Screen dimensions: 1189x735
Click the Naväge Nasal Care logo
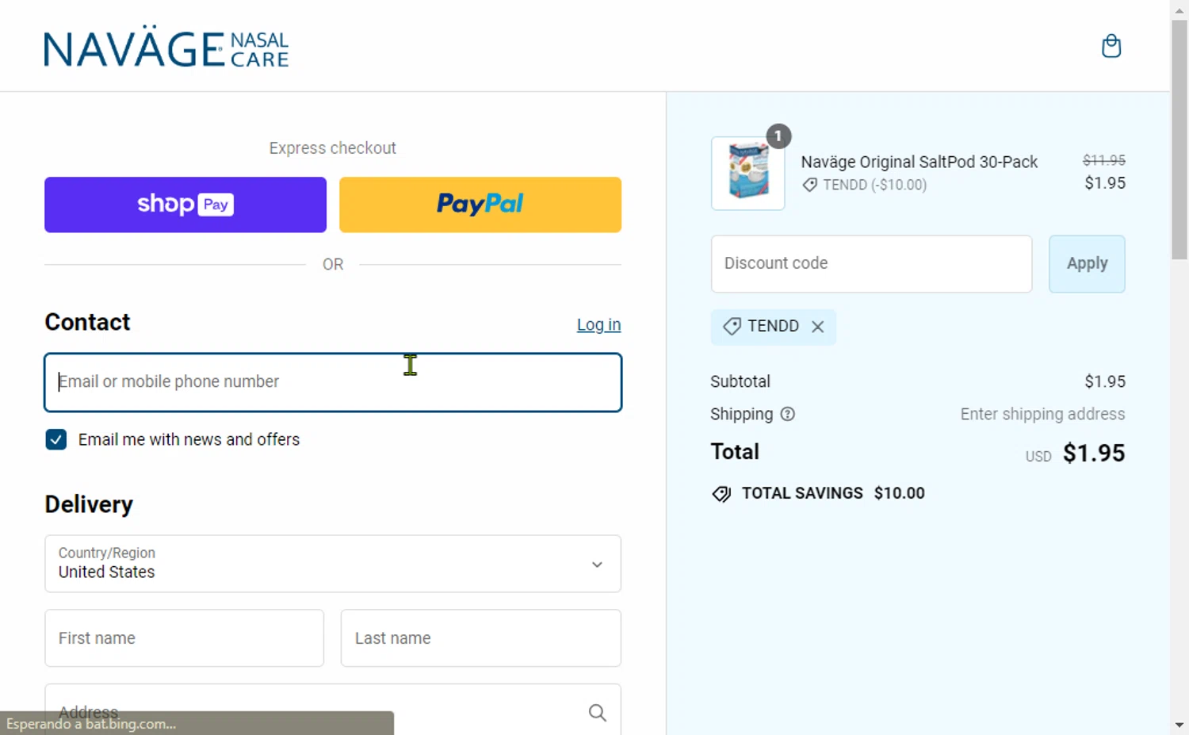coord(166,47)
